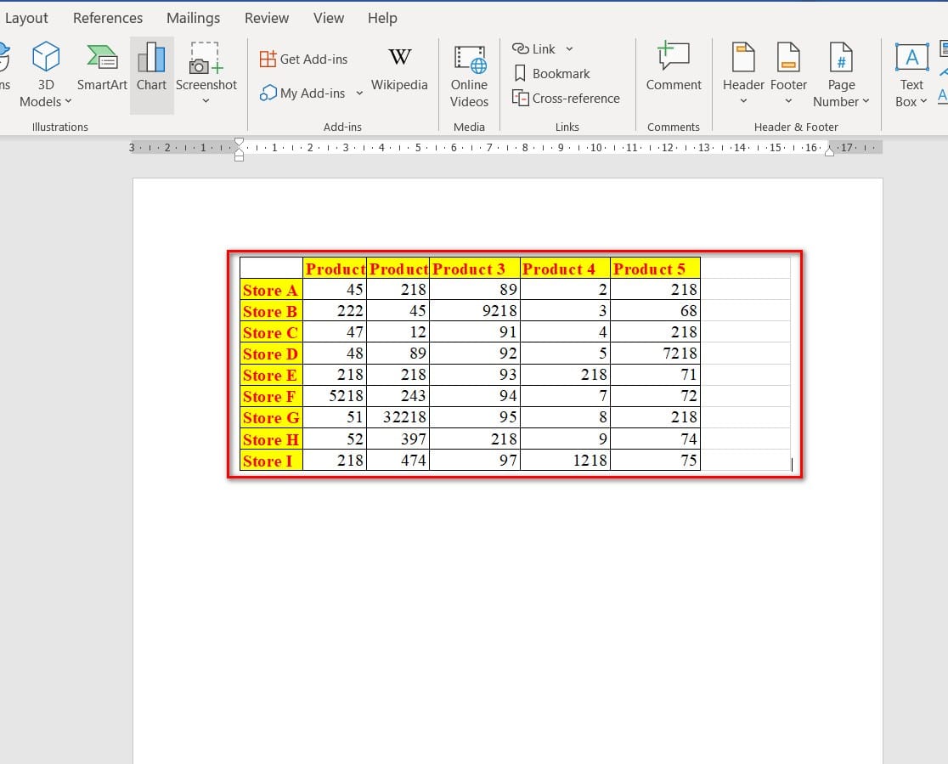Click Get Add-ins in the ribbon
The width and height of the screenshot is (948, 764).
[x=304, y=59]
